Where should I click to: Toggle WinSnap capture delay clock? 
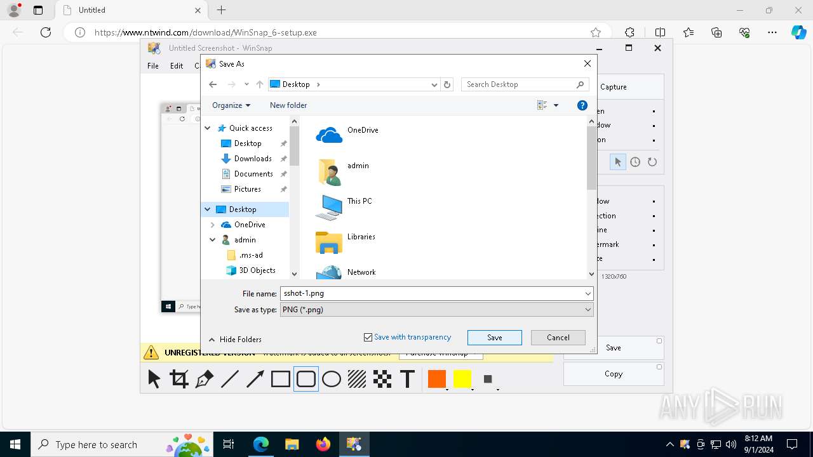tap(635, 162)
